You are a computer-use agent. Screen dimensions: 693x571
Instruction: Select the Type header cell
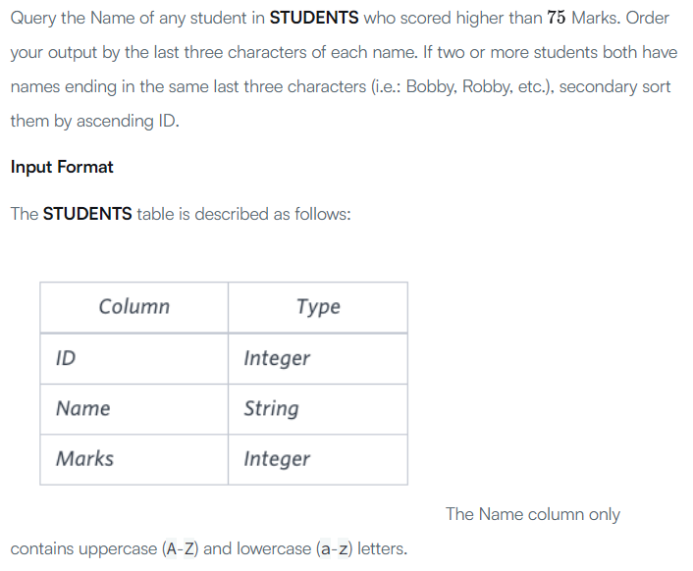(x=318, y=307)
